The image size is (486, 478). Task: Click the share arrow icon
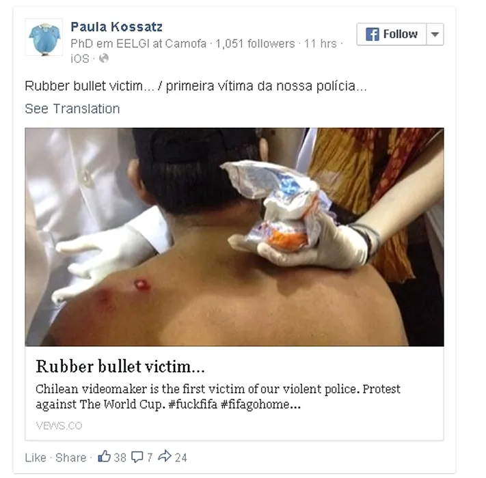[x=165, y=456]
